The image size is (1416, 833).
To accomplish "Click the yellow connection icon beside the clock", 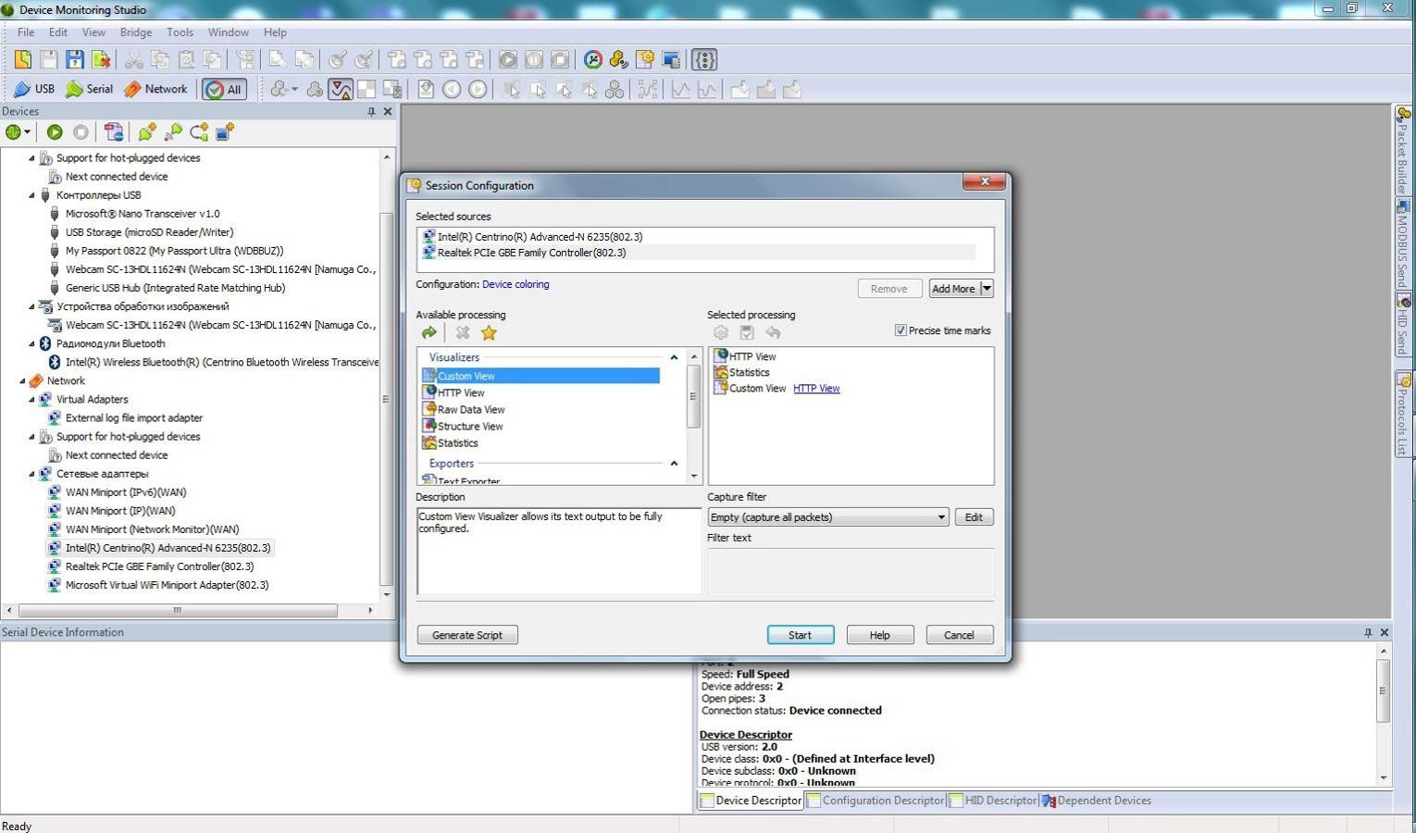I will [619, 60].
